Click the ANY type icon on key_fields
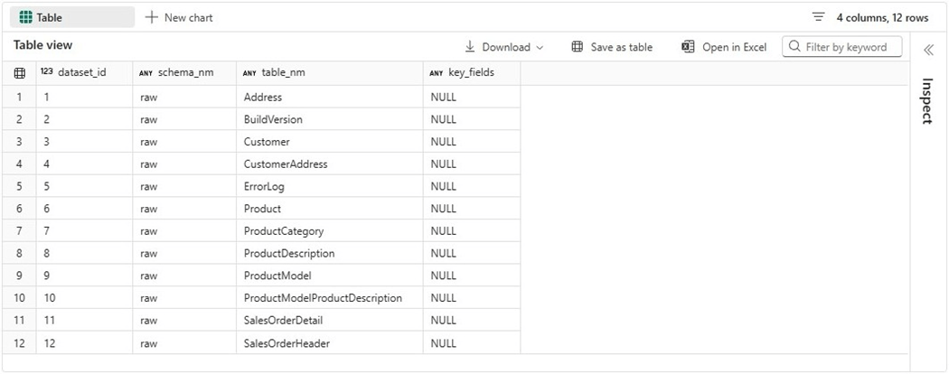The width and height of the screenshot is (949, 374). pyautogui.click(x=437, y=73)
